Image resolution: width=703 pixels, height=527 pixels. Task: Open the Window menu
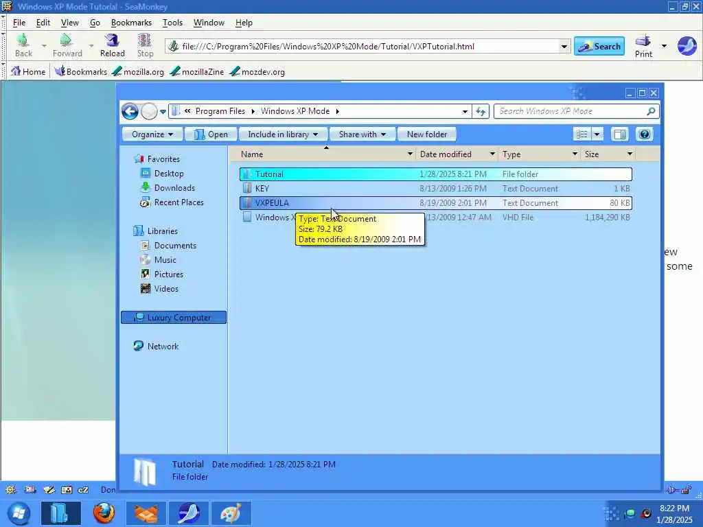pyautogui.click(x=209, y=23)
